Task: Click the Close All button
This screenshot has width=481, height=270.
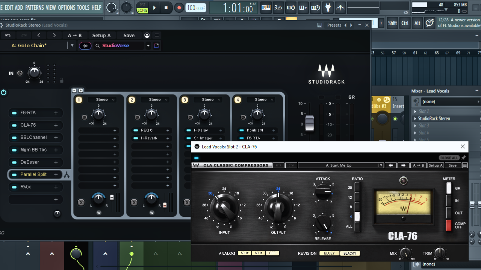Action: pyautogui.click(x=449, y=158)
